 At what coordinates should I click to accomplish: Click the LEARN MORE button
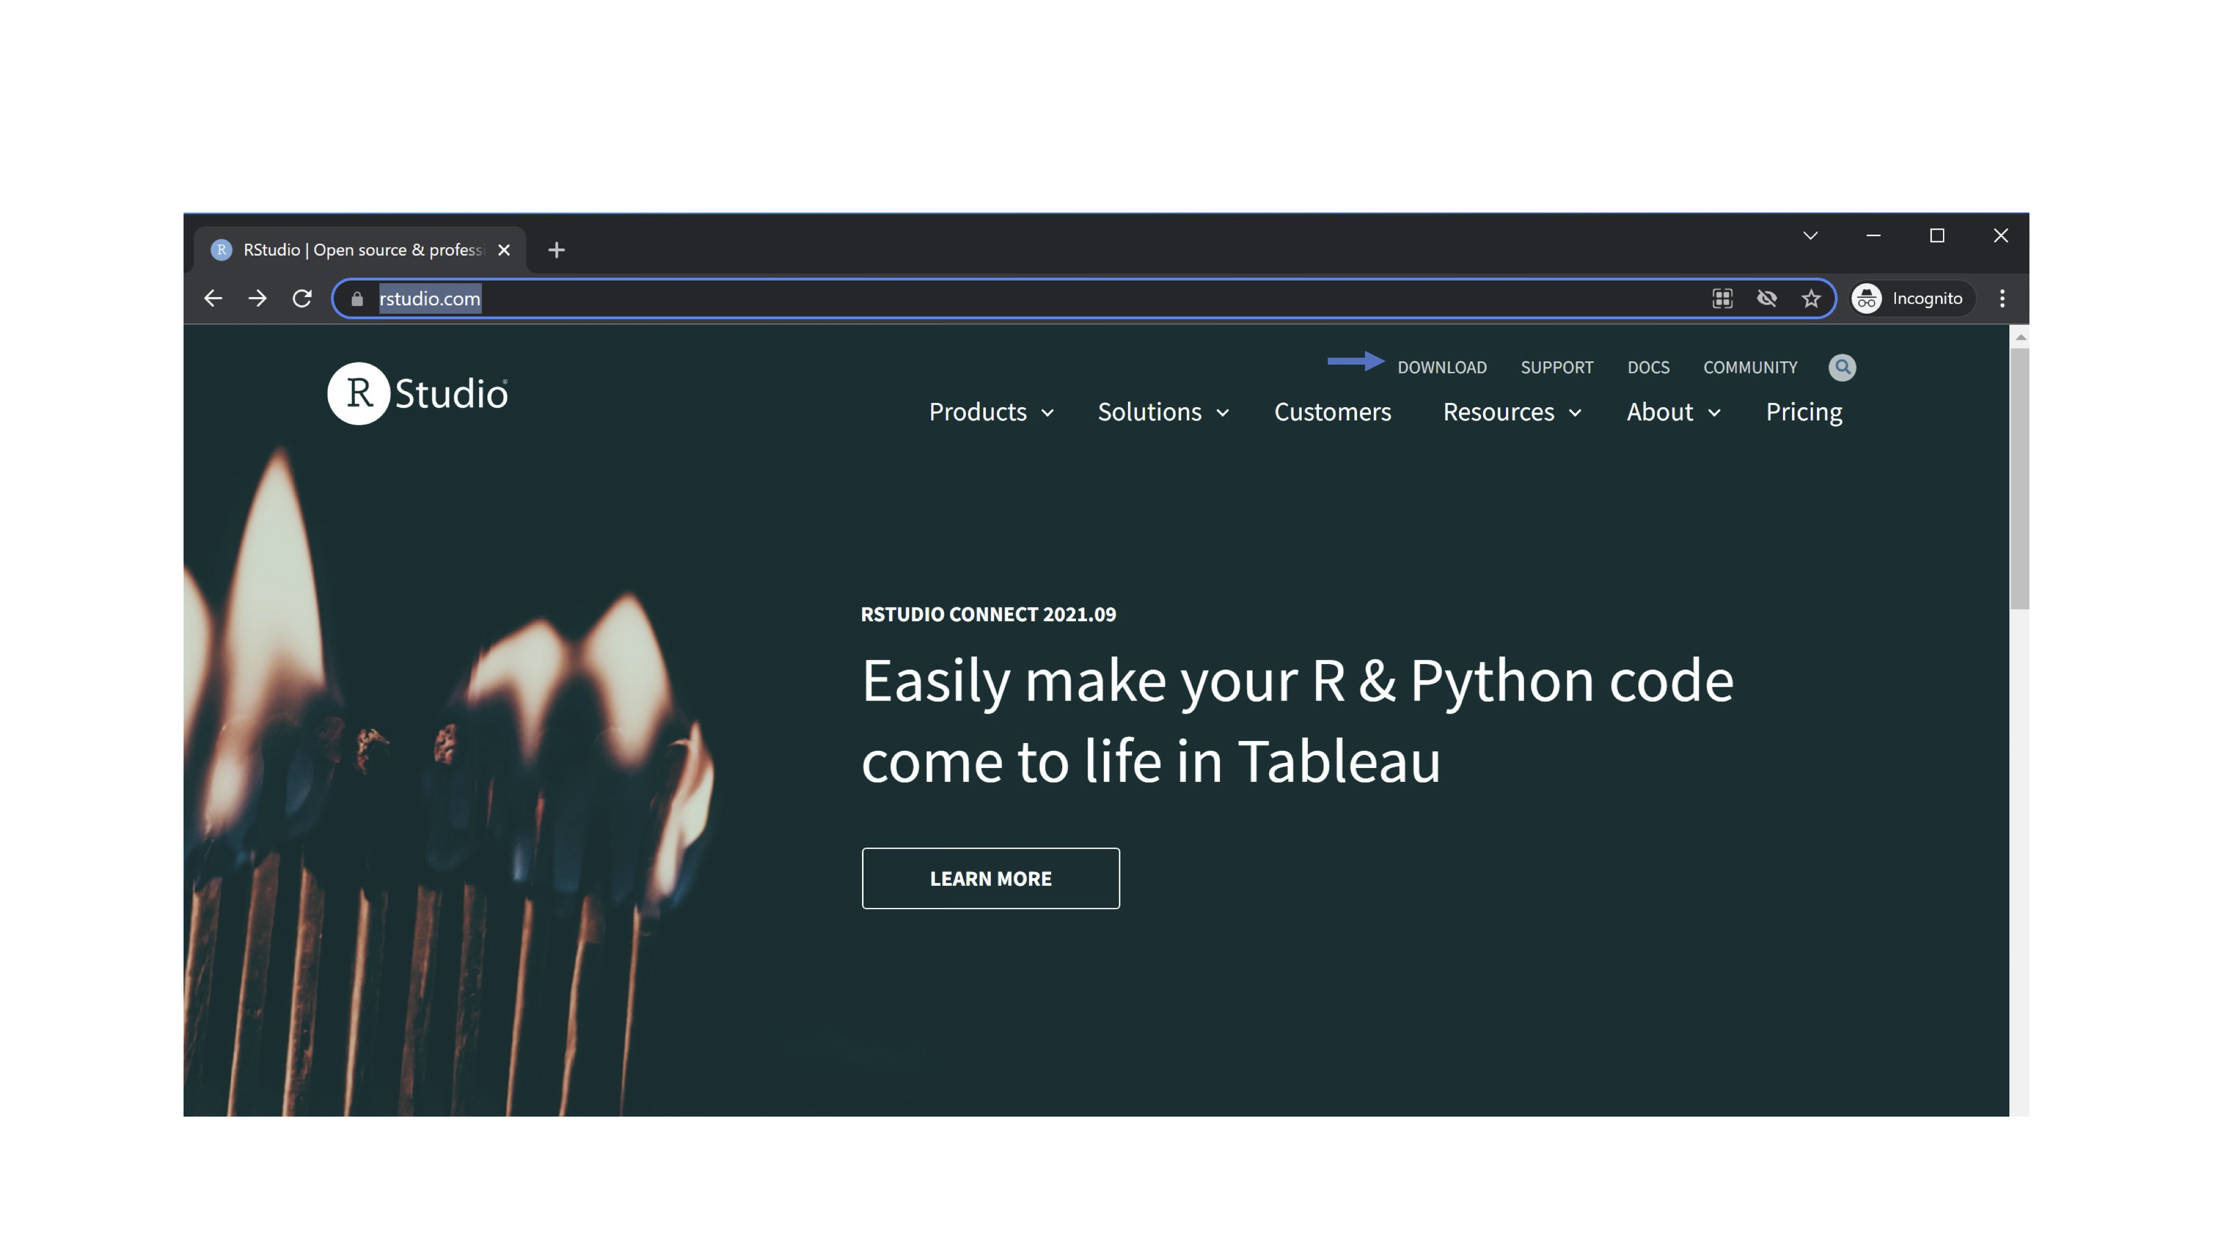pyautogui.click(x=990, y=878)
